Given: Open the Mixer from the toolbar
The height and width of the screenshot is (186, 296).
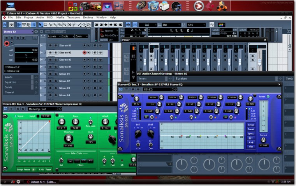Looking at the screenshot, I should pos(33,25).
